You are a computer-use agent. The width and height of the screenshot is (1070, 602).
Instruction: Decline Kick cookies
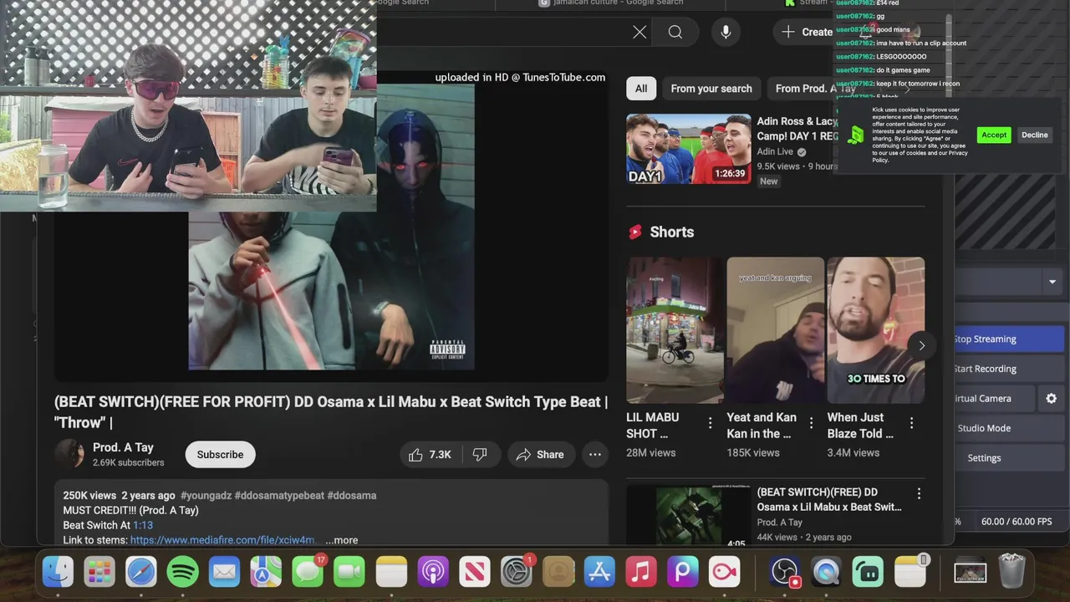1034,135
